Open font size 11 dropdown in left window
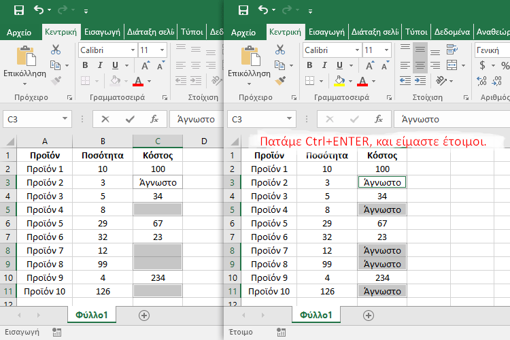Image resolution: width=510 pixels, height=340 pixels. pos(162,50)
